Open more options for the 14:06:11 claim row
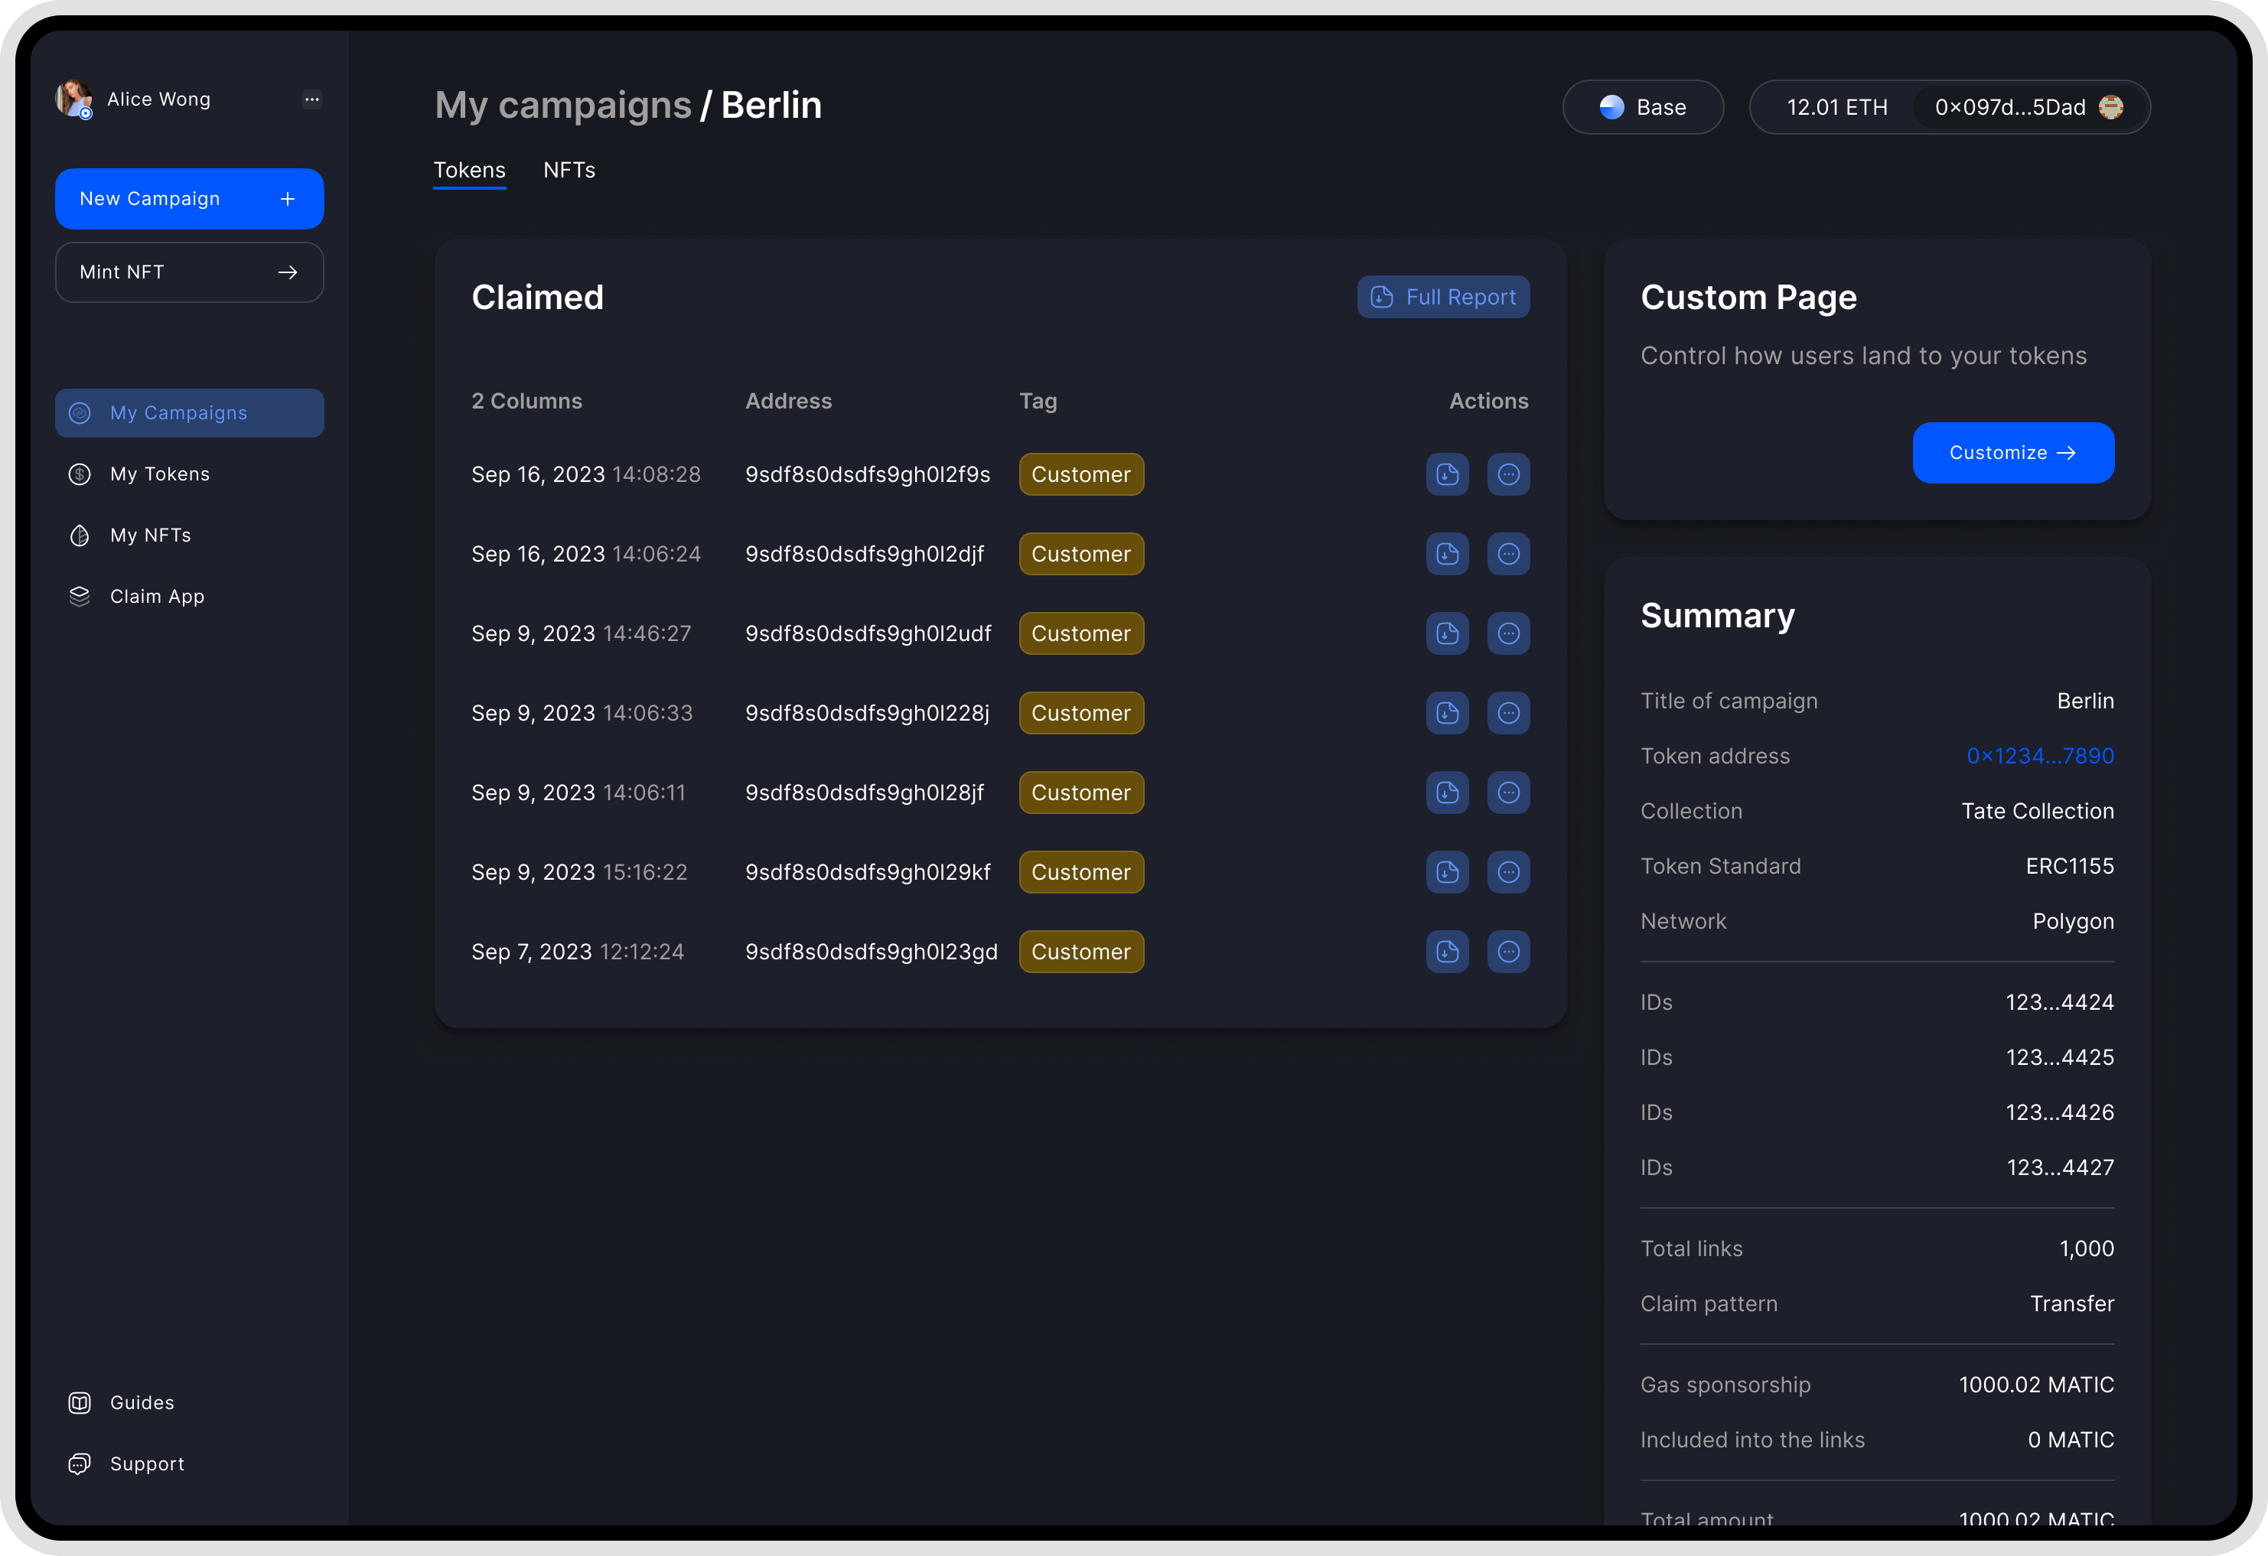The height and width of the screenshot is (1556, 2268). tap(1509, 792)
